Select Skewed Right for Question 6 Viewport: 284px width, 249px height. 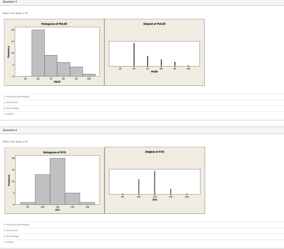4,236
